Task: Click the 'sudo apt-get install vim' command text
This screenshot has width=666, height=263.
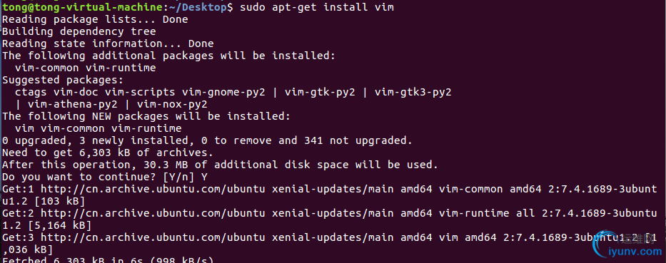Action: tap(317, 8)
